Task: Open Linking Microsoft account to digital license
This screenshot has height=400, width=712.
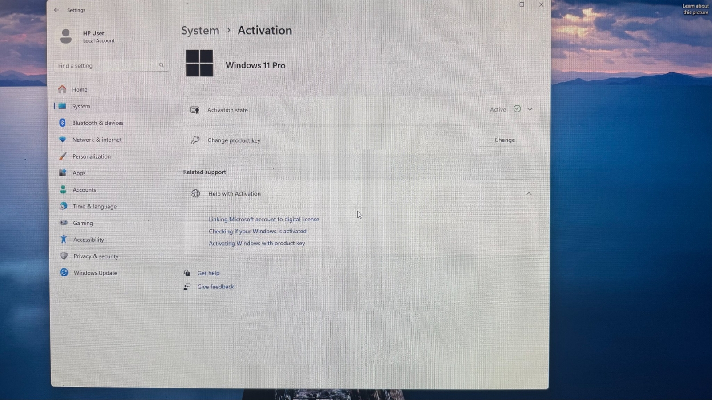Action: [x=264, y=219]
